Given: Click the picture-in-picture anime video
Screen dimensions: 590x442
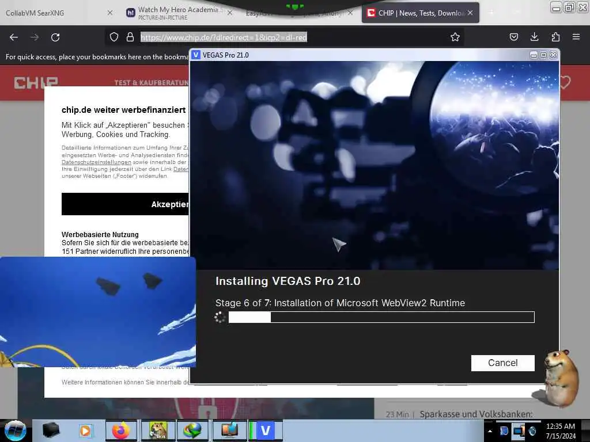Looking at the screenshot, I should [98, 312].
